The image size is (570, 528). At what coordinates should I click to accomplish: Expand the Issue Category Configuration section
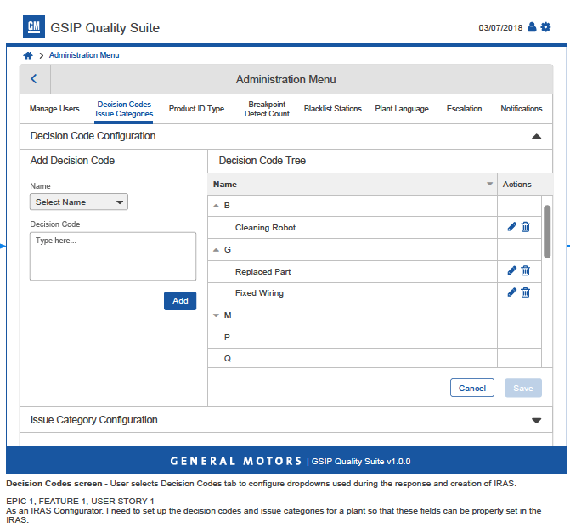coord(536,421)
